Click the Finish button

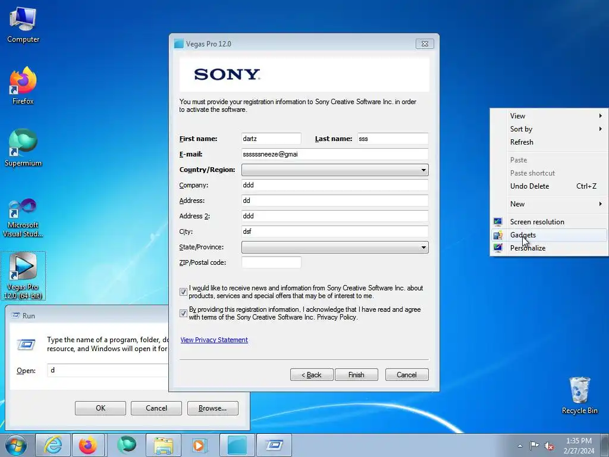click(x=356, y=375)
